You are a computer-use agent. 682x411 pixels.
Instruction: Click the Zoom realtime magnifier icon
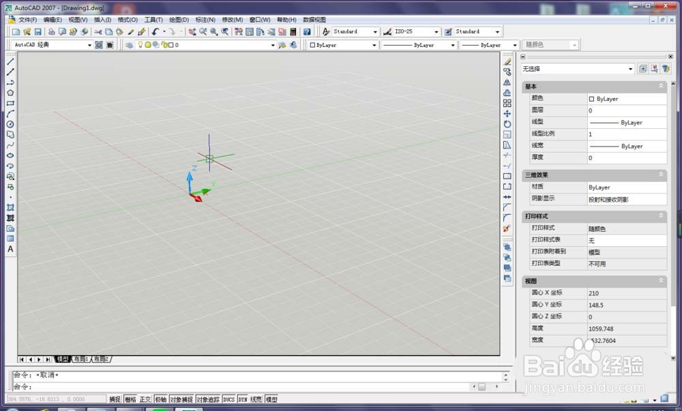coord(203,32)
